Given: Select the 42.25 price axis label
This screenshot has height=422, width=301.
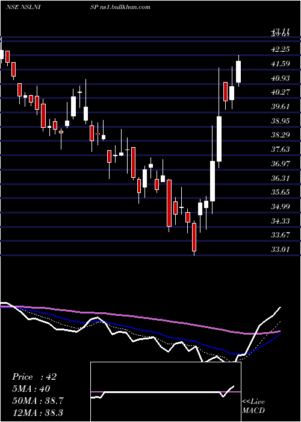Looking at the screenshot, I should coord(281,49).
